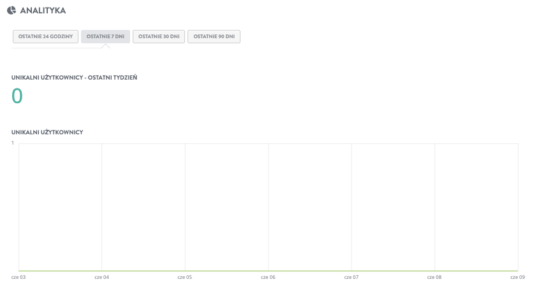Click the Analityka pie chart icon
The width and height of the screenshot is (539, 284).
(11, 10)
